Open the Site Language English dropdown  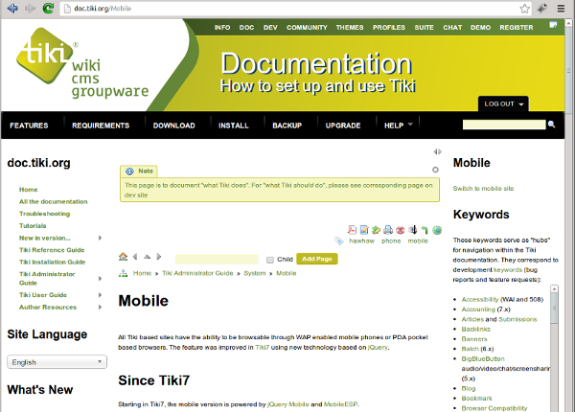point(57,362)
